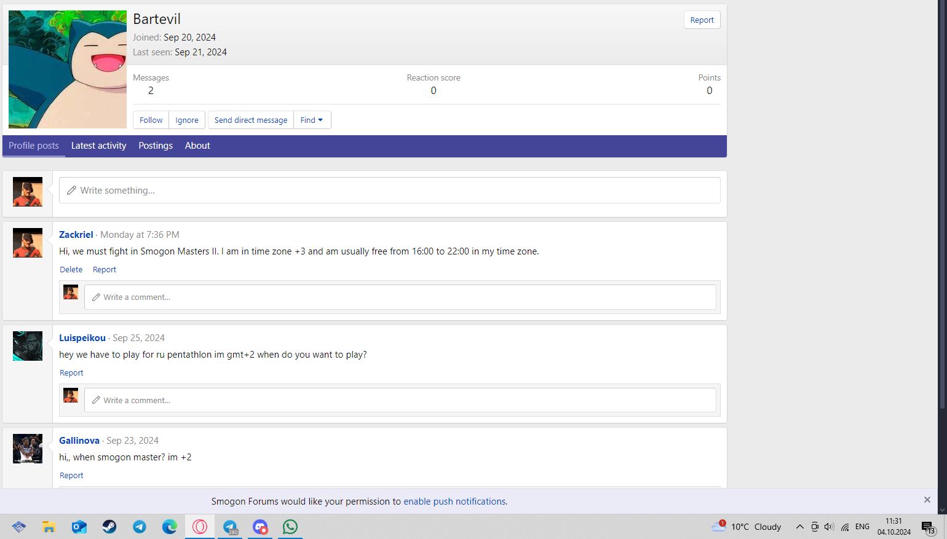Viewport: 947px width, 539px height.
Task: Click the Write something input field
Action: [390, 191]
